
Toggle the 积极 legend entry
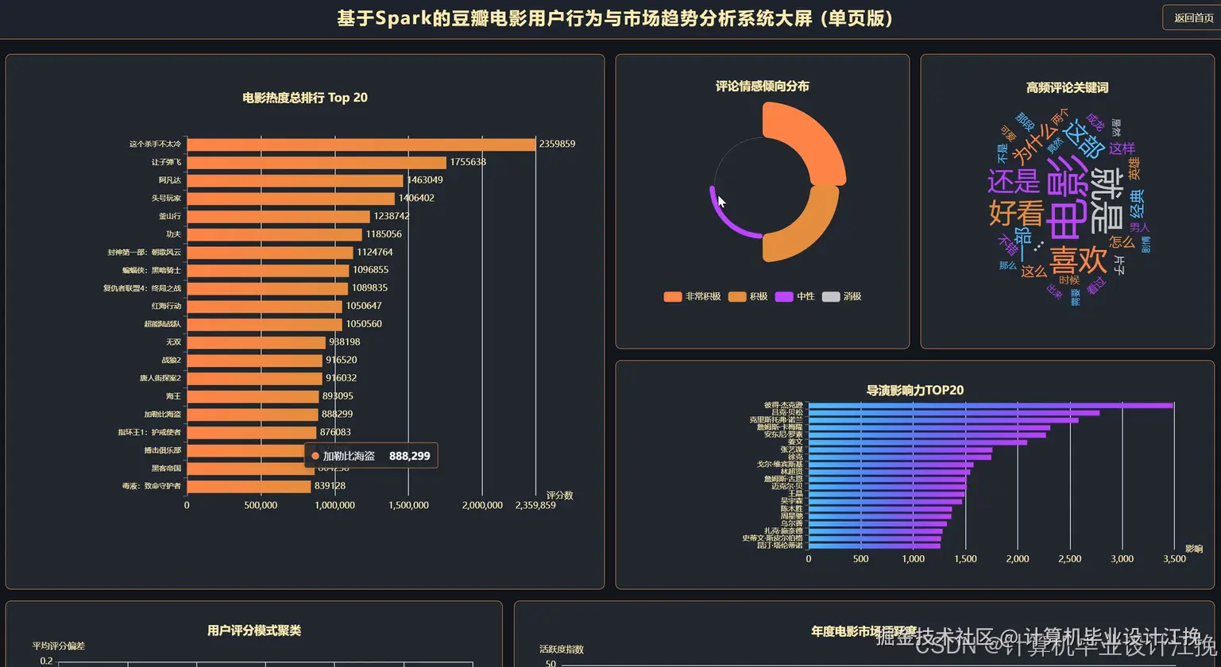748,296
